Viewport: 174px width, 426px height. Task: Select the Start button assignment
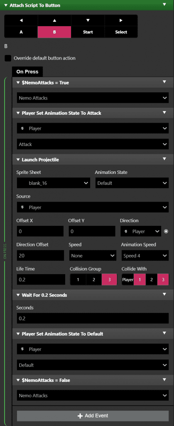point(88,32)
